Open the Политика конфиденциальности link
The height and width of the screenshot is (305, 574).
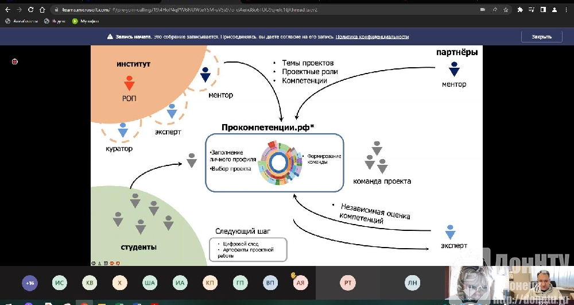tap(373, 37)
